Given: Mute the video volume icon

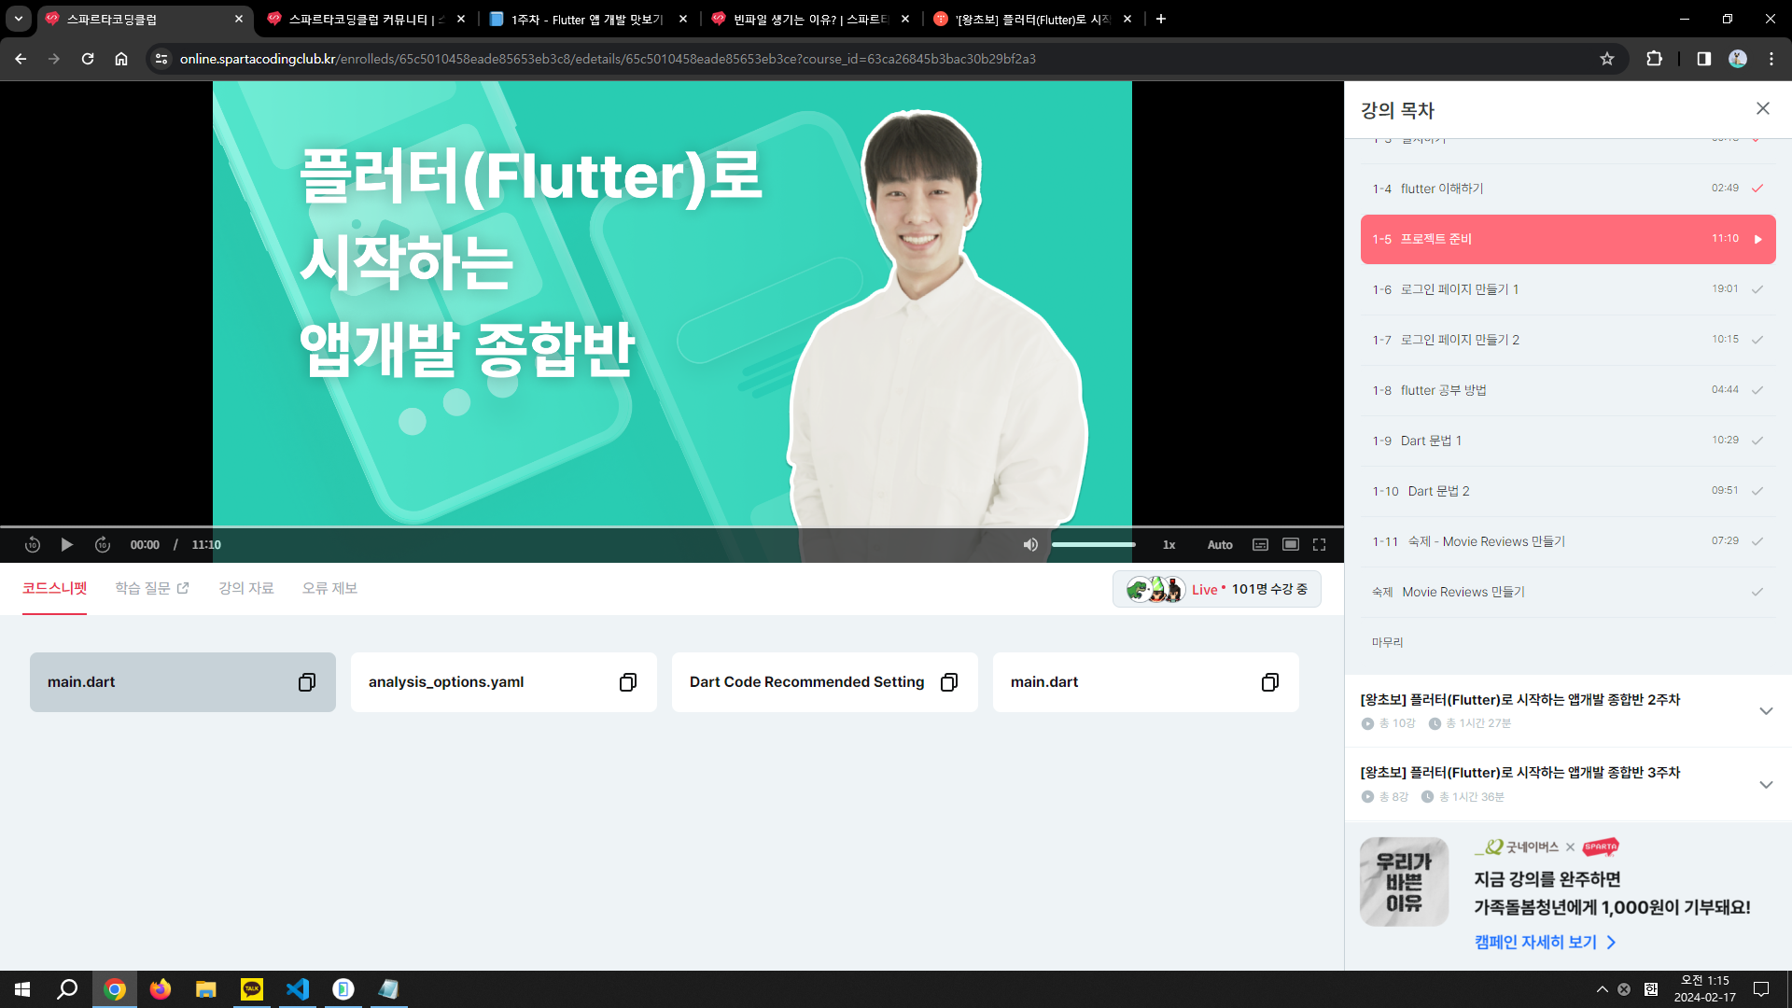Looking at the screenshot, I should tap(1030, 544).
